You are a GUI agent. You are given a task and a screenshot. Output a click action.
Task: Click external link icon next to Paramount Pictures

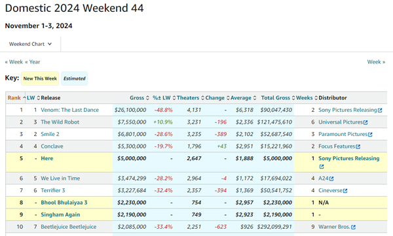point(370,135)
